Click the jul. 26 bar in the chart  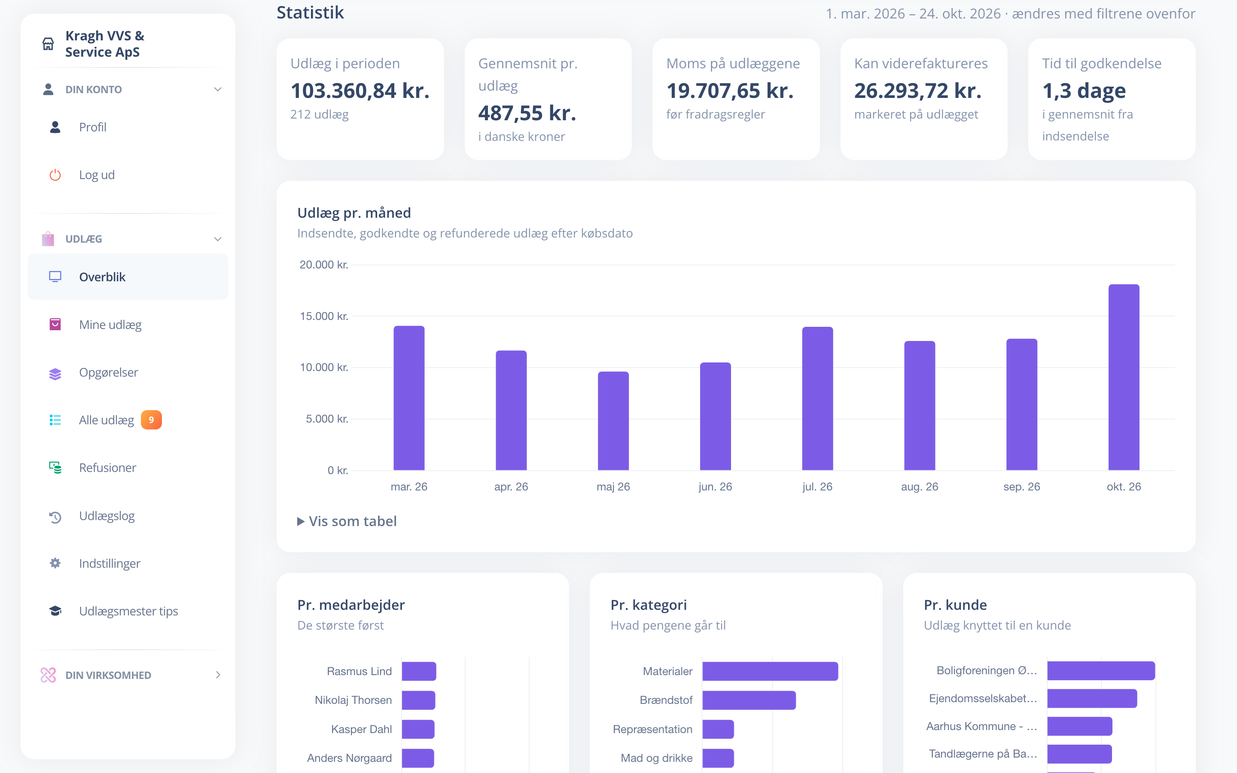pos(817,398)
